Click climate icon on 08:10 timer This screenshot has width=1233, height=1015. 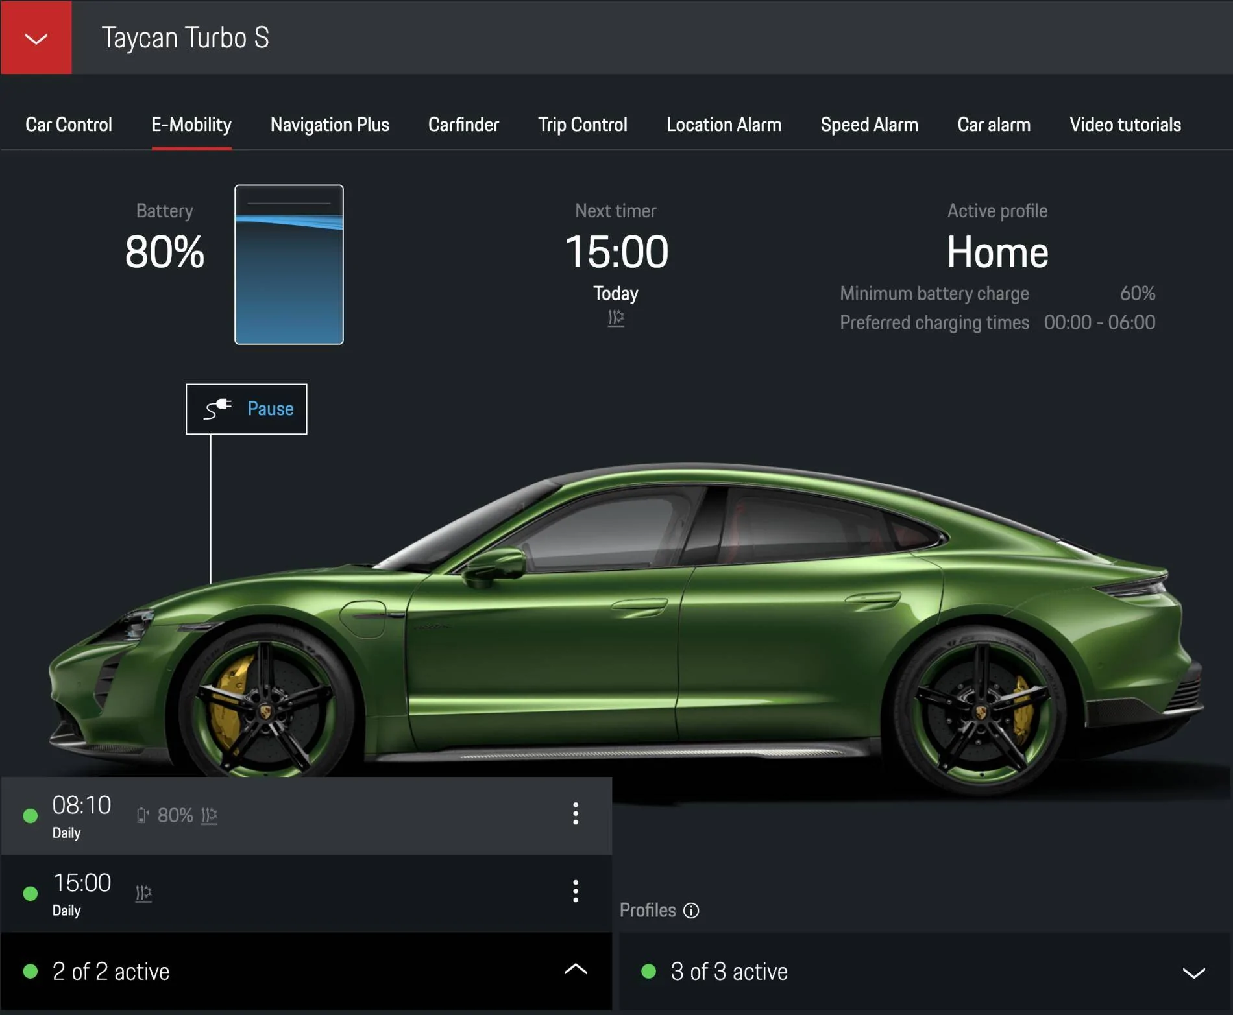coord(209,815)
